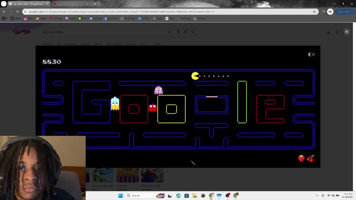Show hidden system tray icons
Viewport: 356px width, 200px height.
[317, 196]
